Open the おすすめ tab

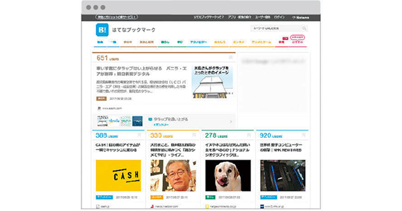coord(298,42)
